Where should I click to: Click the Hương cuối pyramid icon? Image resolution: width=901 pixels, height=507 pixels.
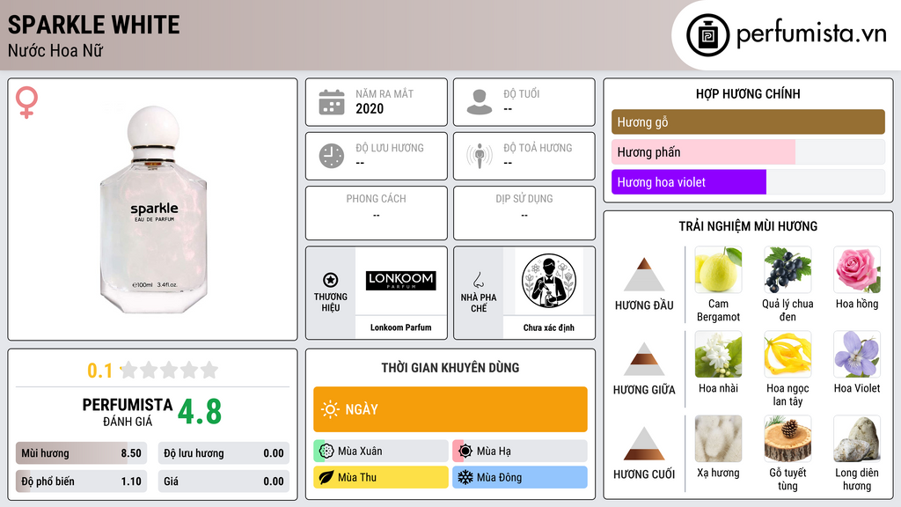643,444
